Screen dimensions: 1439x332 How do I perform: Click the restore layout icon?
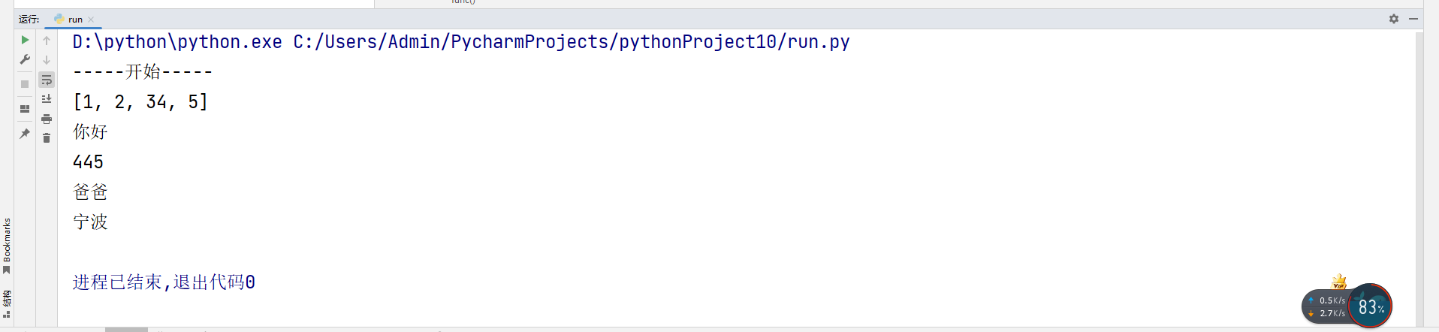click(25, 109)
